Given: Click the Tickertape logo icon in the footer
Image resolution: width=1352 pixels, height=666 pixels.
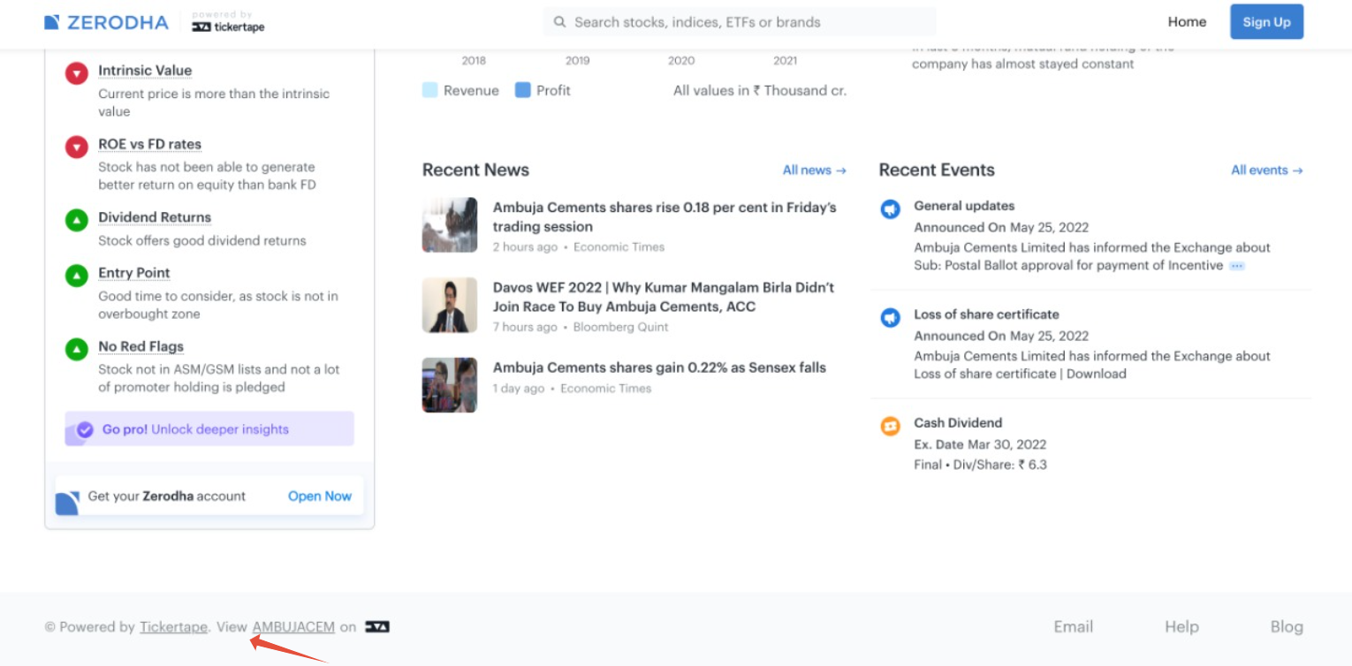Looking at the screenshot, I should (x=377, y=627).
